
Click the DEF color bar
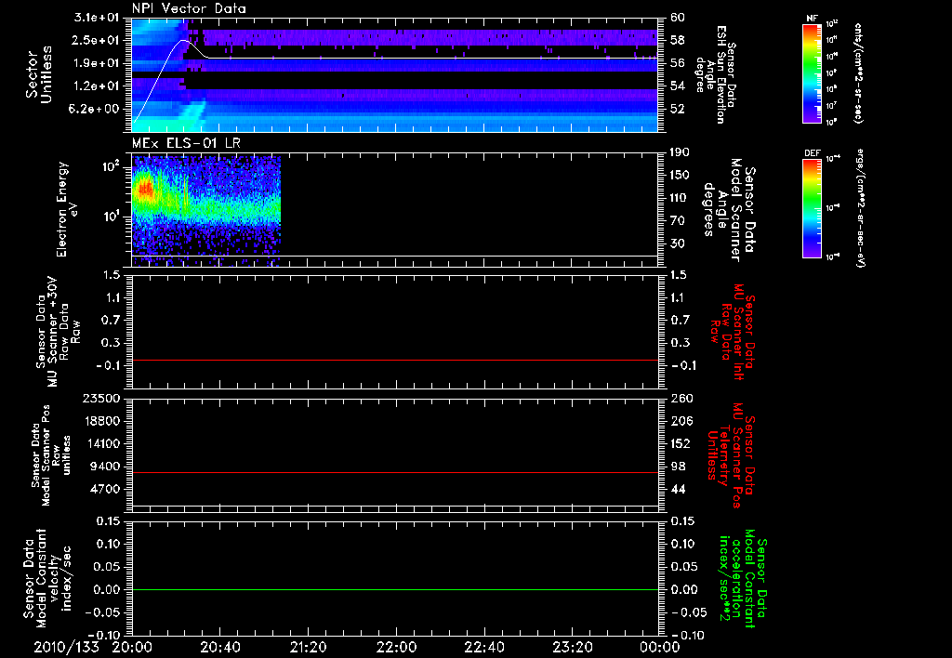click(812, 208)
